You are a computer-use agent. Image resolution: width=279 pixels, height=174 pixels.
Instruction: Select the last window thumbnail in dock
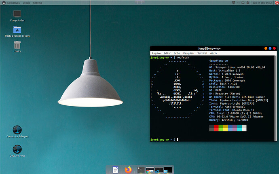pyautogui.click(x=168, y=170)
